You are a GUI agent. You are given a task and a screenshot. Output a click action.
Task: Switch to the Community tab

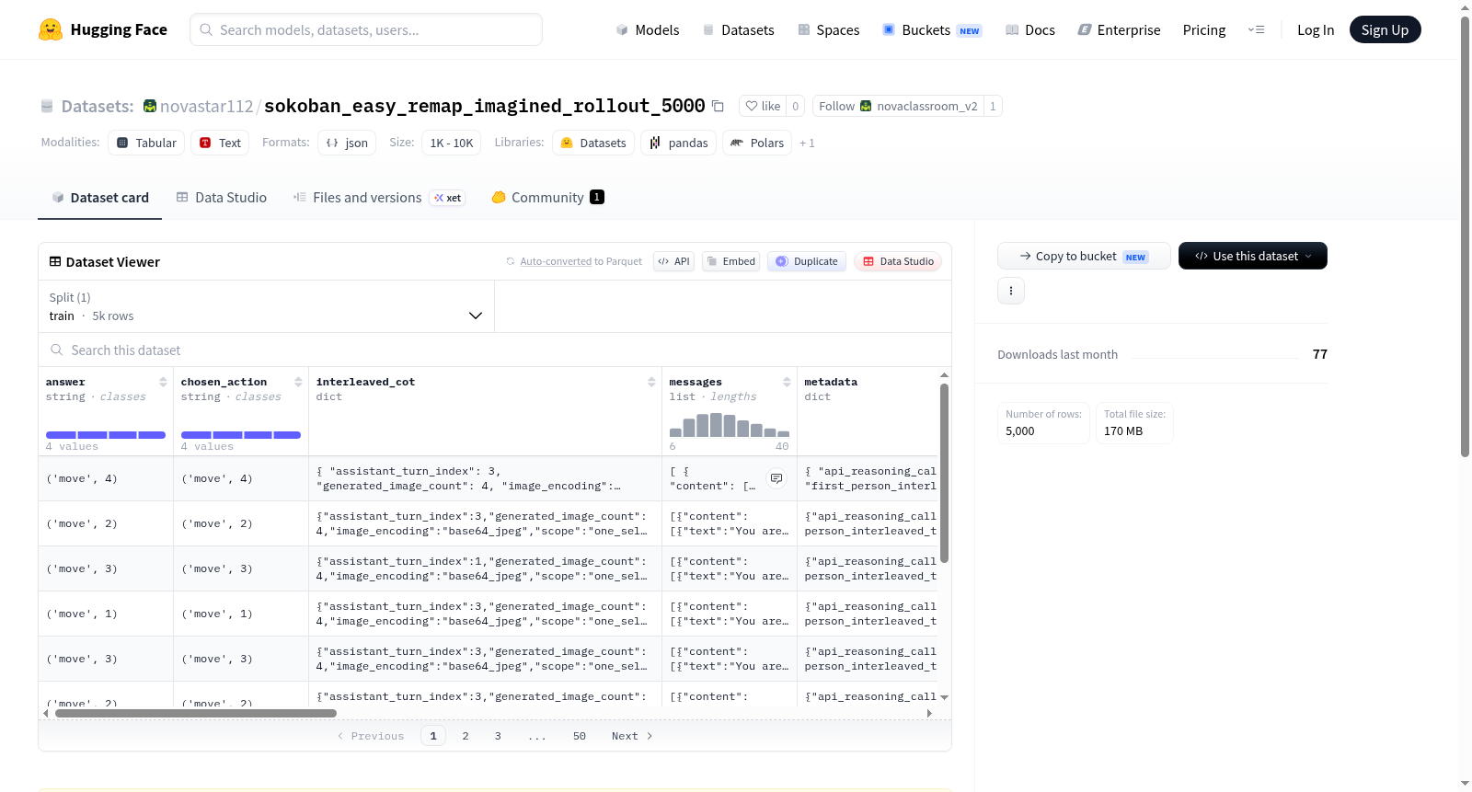click(547, 198)
